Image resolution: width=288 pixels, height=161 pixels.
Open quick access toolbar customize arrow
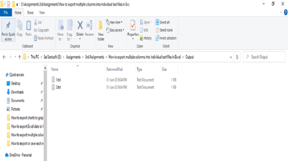[17, 4]
